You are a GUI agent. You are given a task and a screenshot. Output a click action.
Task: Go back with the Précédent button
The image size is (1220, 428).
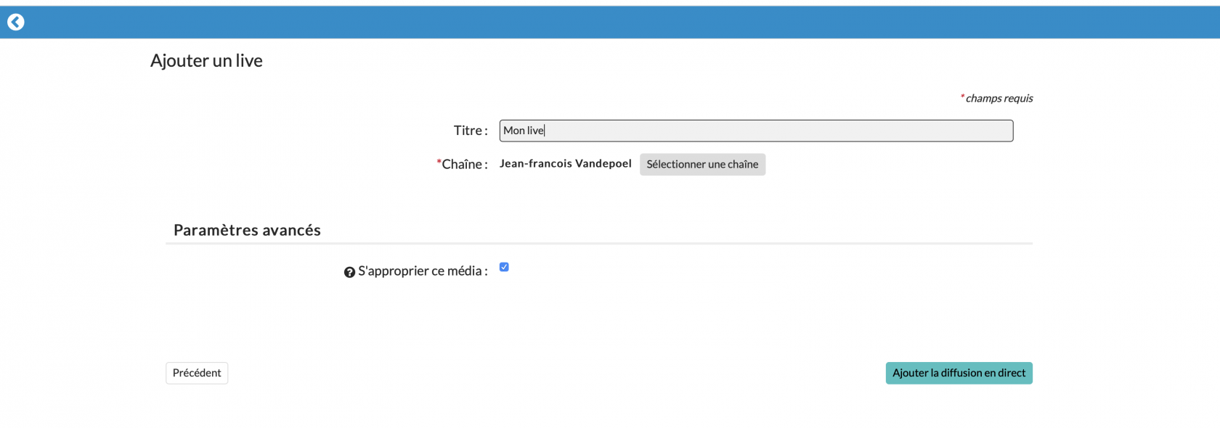tap(197, 373)
